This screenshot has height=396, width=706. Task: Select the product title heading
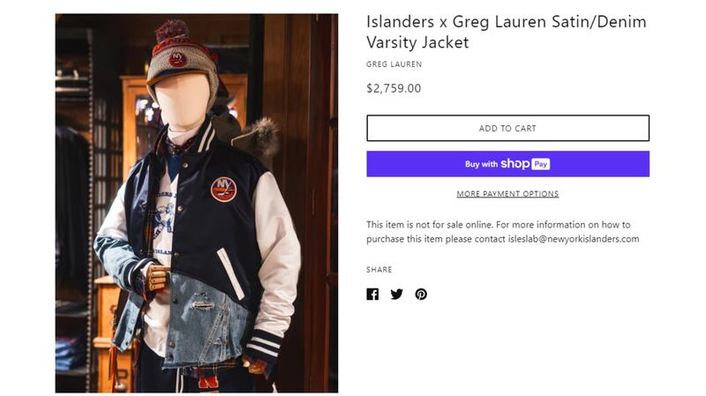506,32
